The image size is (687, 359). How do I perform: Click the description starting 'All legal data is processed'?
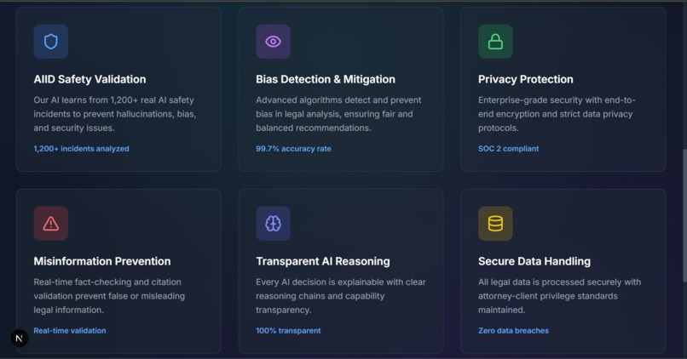(x=559, y=296)
